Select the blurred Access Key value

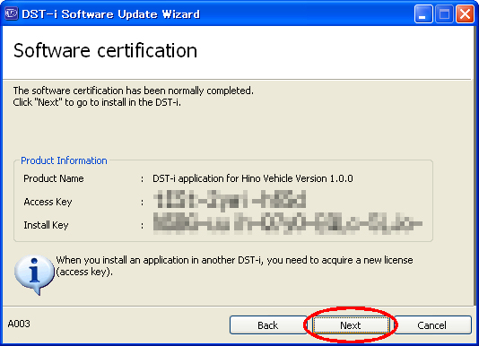230,200
